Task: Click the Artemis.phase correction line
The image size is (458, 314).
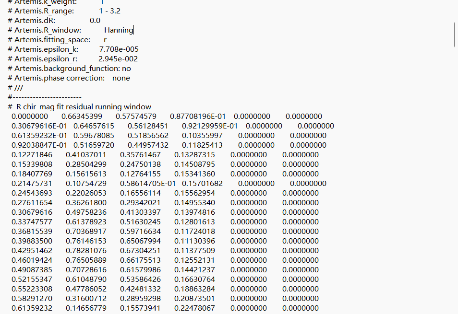Action: click(x=69, y=78)
